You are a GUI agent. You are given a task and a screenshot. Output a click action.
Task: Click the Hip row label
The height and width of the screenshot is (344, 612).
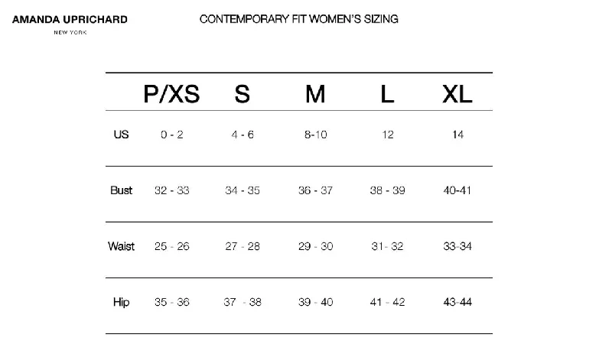[x=122, y=302]
